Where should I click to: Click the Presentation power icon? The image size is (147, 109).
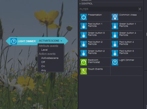click(84, 17)
